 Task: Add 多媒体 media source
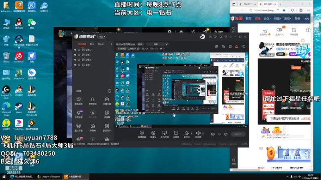pos(176,134)
